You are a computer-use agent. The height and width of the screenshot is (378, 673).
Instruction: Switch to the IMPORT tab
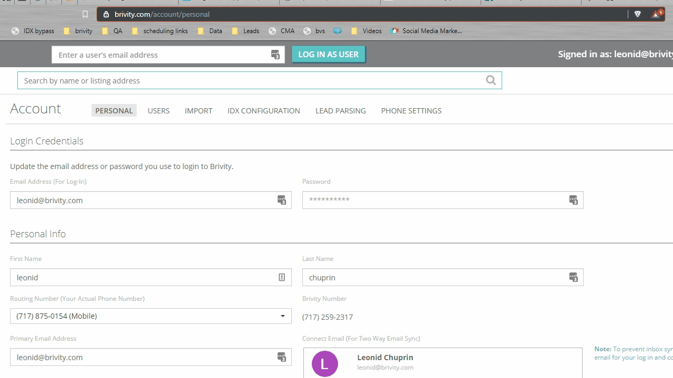pos(199,111)
